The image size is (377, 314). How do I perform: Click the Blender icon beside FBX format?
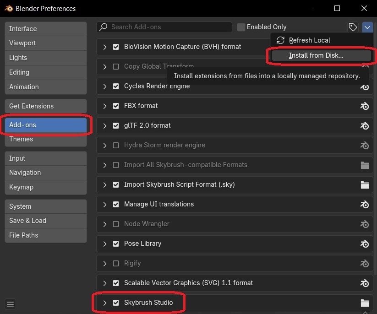click(x=365, y=106)
